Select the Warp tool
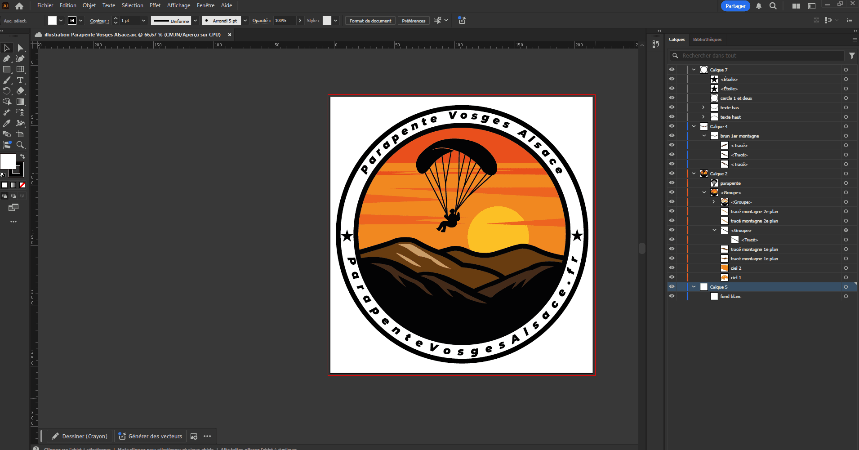Viewport: 859px width, 450px height. tap(20, 123)
